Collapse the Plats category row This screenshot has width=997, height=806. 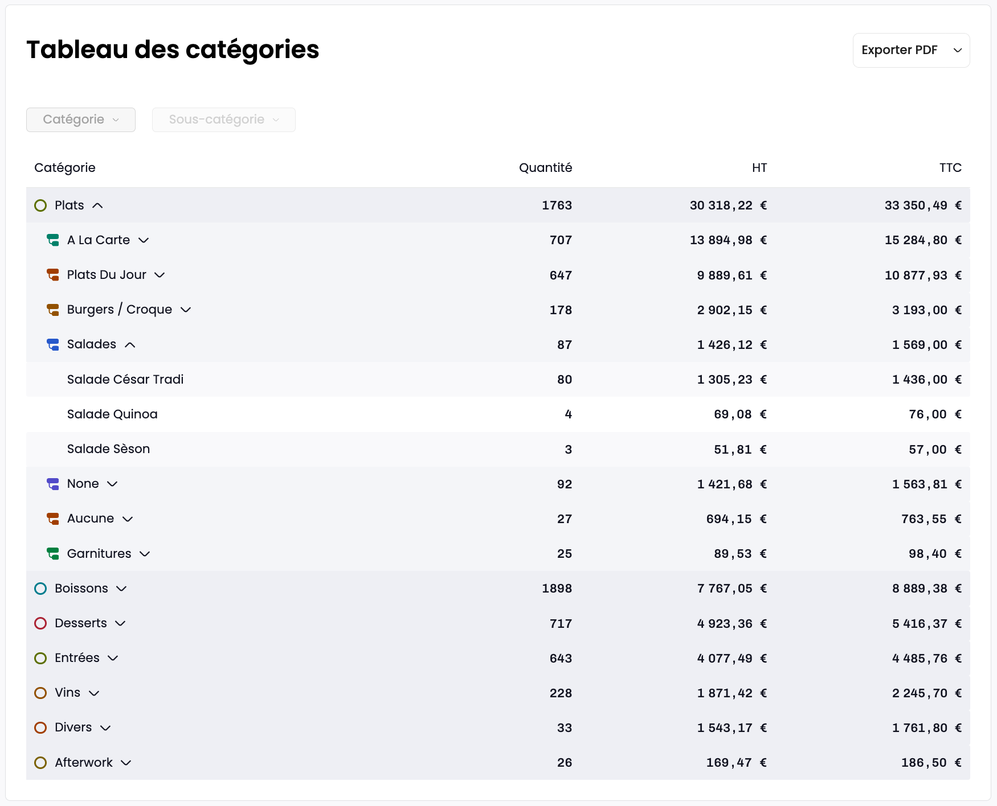click(99, 205)
